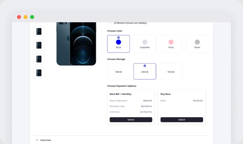Click the yellow minimize window dot

tap(26, 17)
